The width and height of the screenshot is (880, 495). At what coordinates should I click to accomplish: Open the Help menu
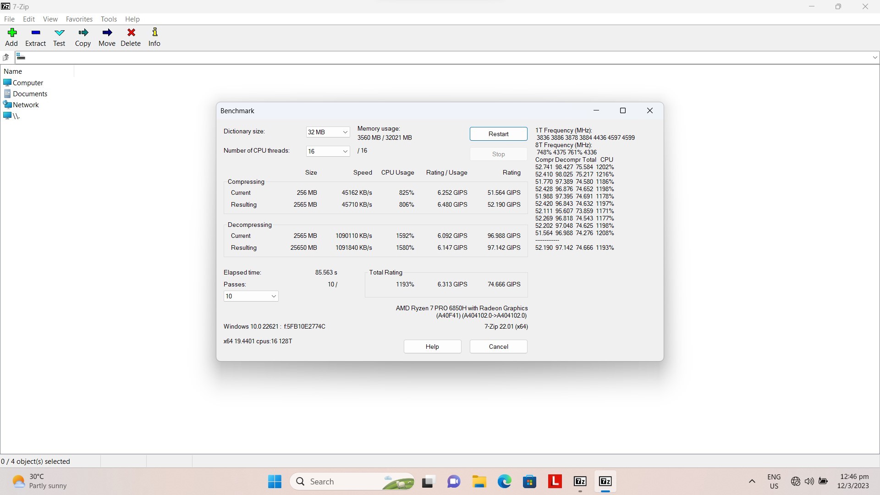[x=132, y=19]
